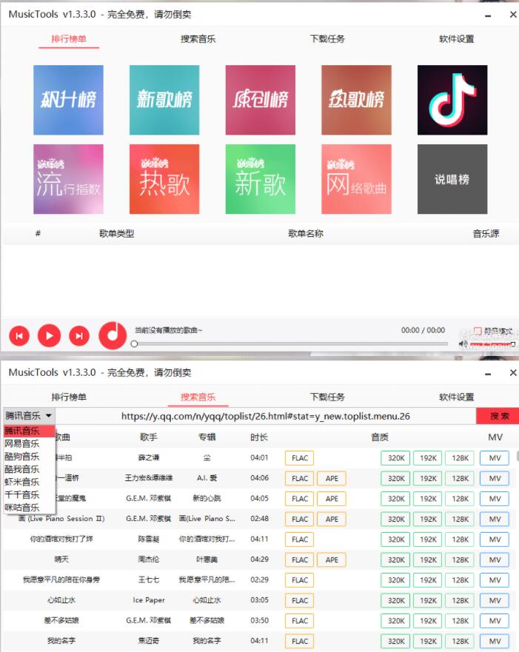This screenshot has width=519, height=652.
Task: Open the 飙升榜 chart tile
Action: tap(68, 100)
